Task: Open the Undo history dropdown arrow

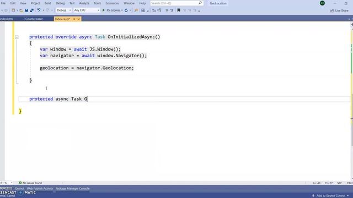Action: [x=43, y=10]
